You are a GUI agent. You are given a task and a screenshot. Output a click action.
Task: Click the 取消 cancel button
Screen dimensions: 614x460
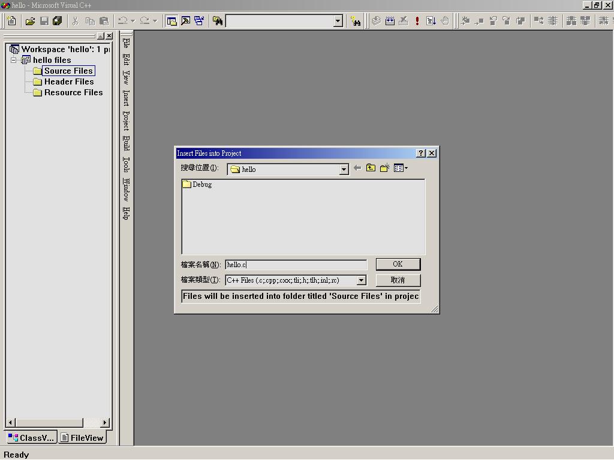point(398,280)
